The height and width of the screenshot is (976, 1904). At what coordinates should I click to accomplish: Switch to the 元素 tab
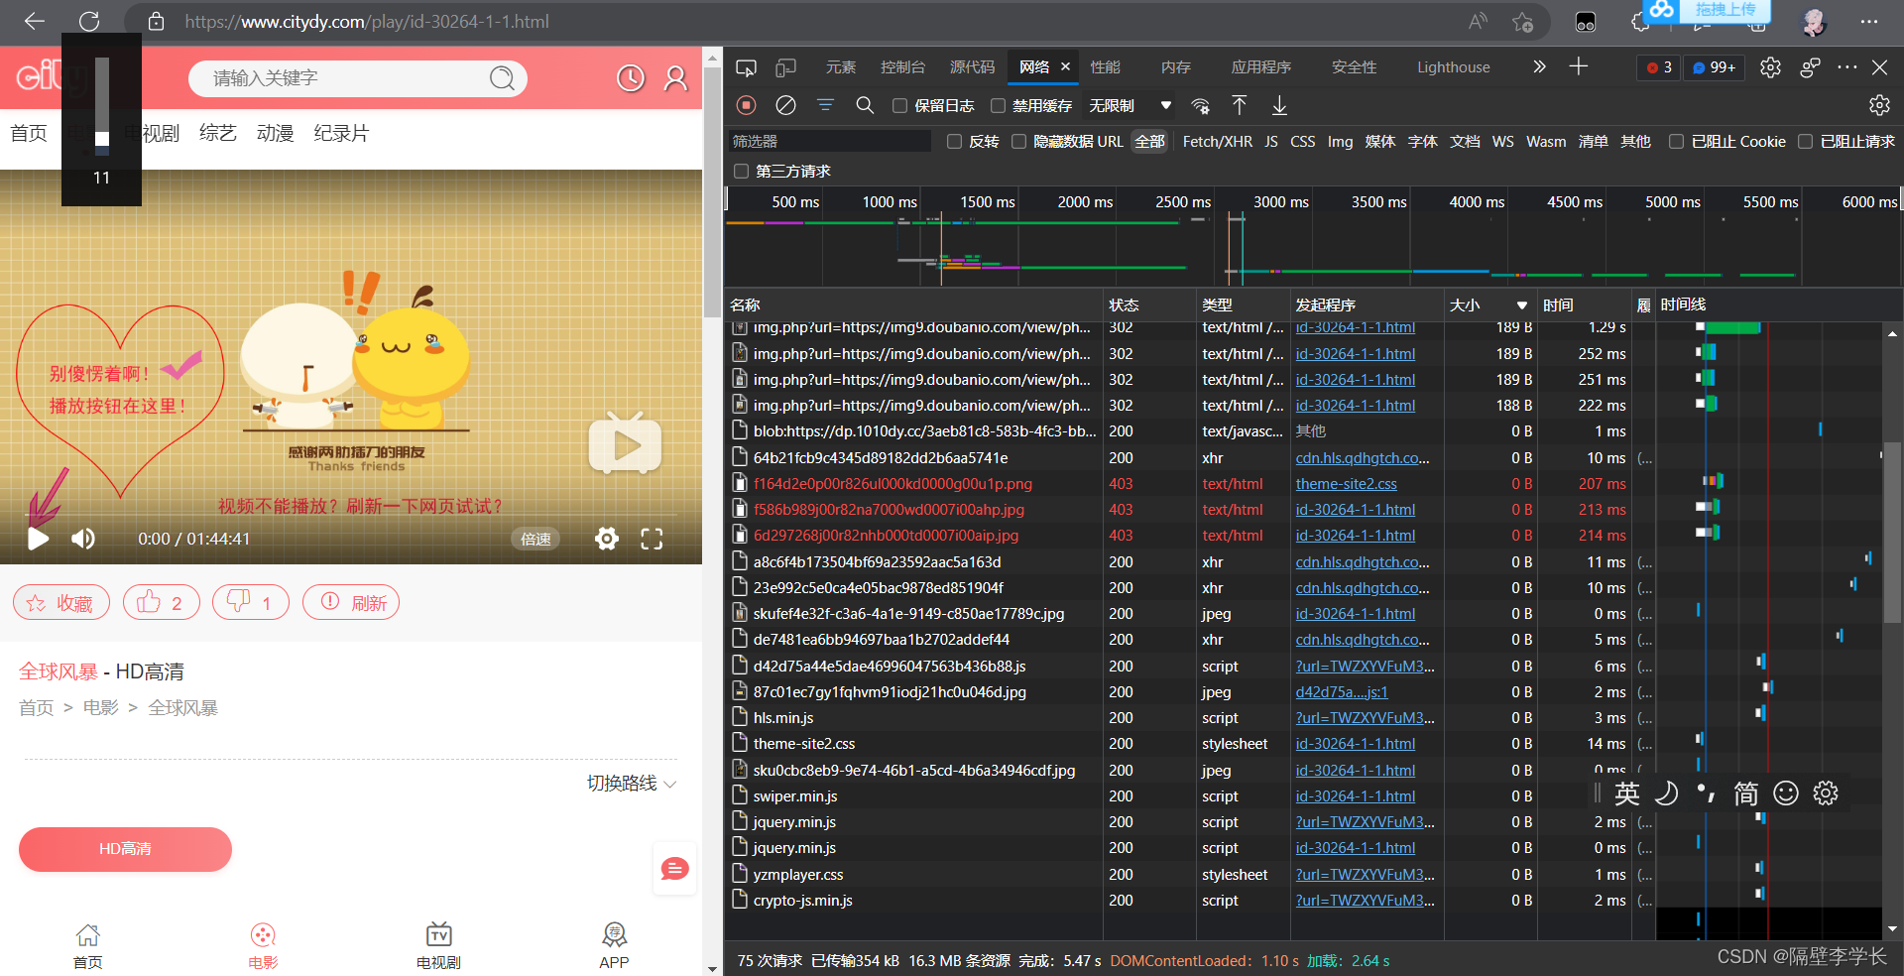[841, 67]
